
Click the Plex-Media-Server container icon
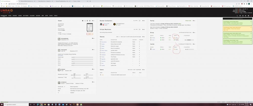click(x=115, y=24)
